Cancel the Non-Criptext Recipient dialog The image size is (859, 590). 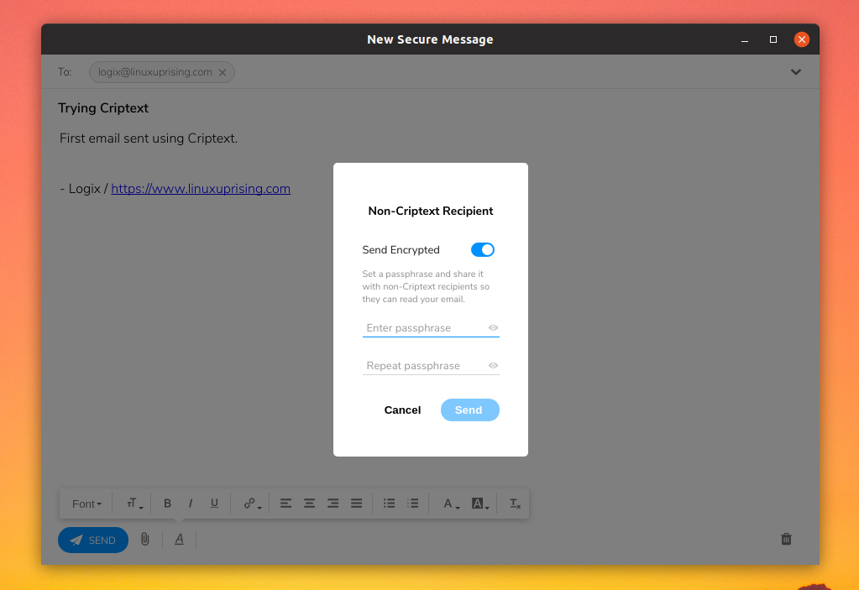click(x=402, y=410)
